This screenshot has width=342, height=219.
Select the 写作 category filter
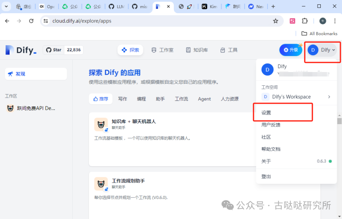pyautogui.click(x=123, y=99)
